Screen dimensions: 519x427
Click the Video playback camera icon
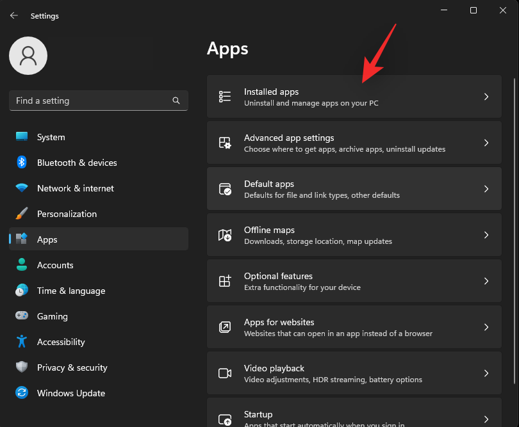(225, 373)
